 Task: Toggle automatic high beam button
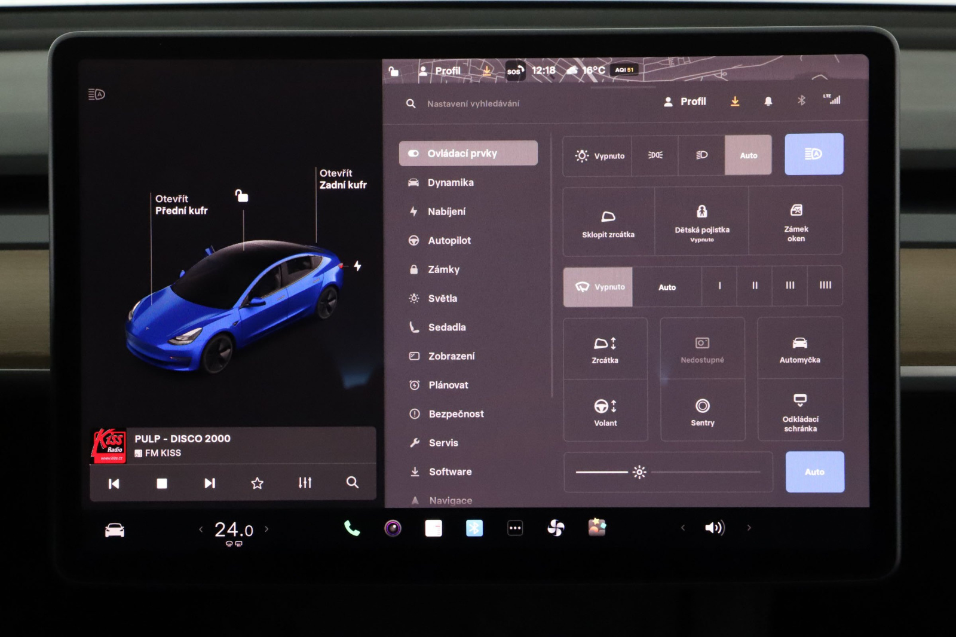coord(813,154)
